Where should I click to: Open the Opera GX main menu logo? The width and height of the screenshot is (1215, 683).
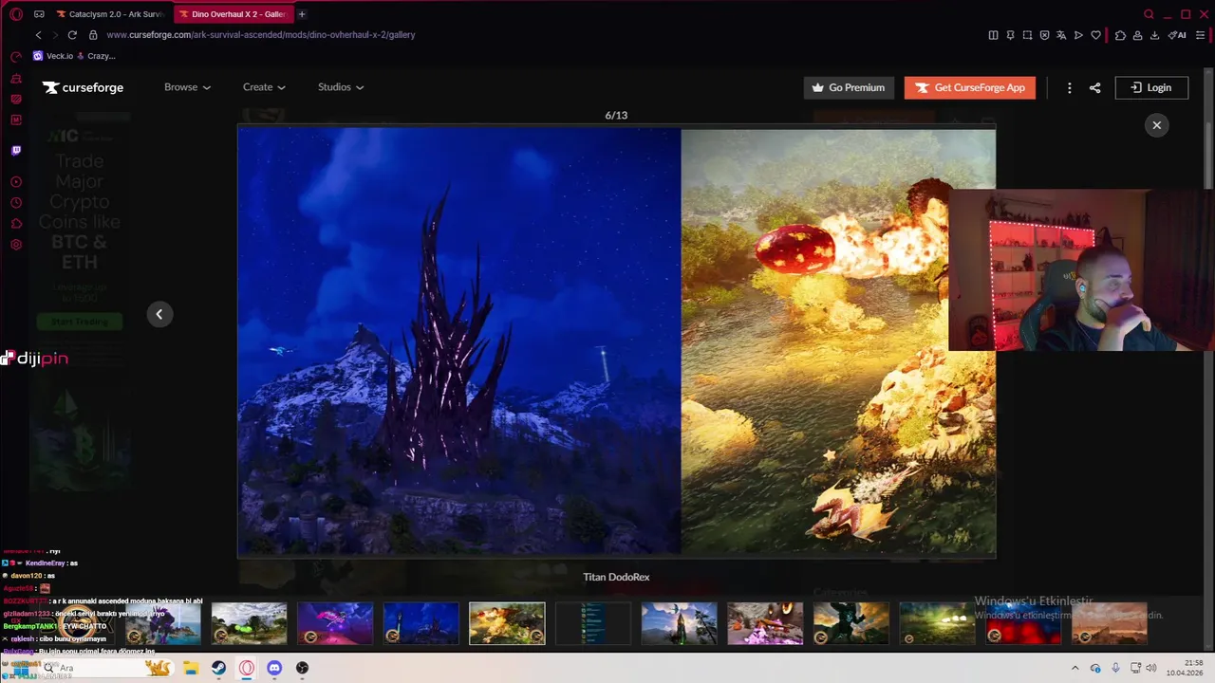coord(16,14)
